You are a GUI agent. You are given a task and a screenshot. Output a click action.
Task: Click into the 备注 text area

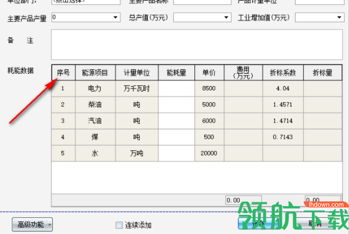point(197,45)
